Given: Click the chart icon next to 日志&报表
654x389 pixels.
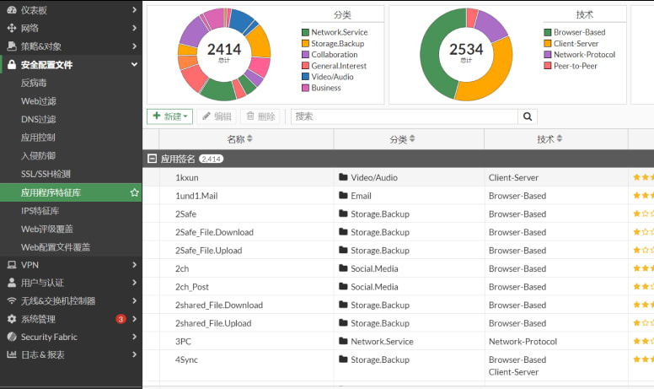Looking at the screenshot, I should 12,355.
